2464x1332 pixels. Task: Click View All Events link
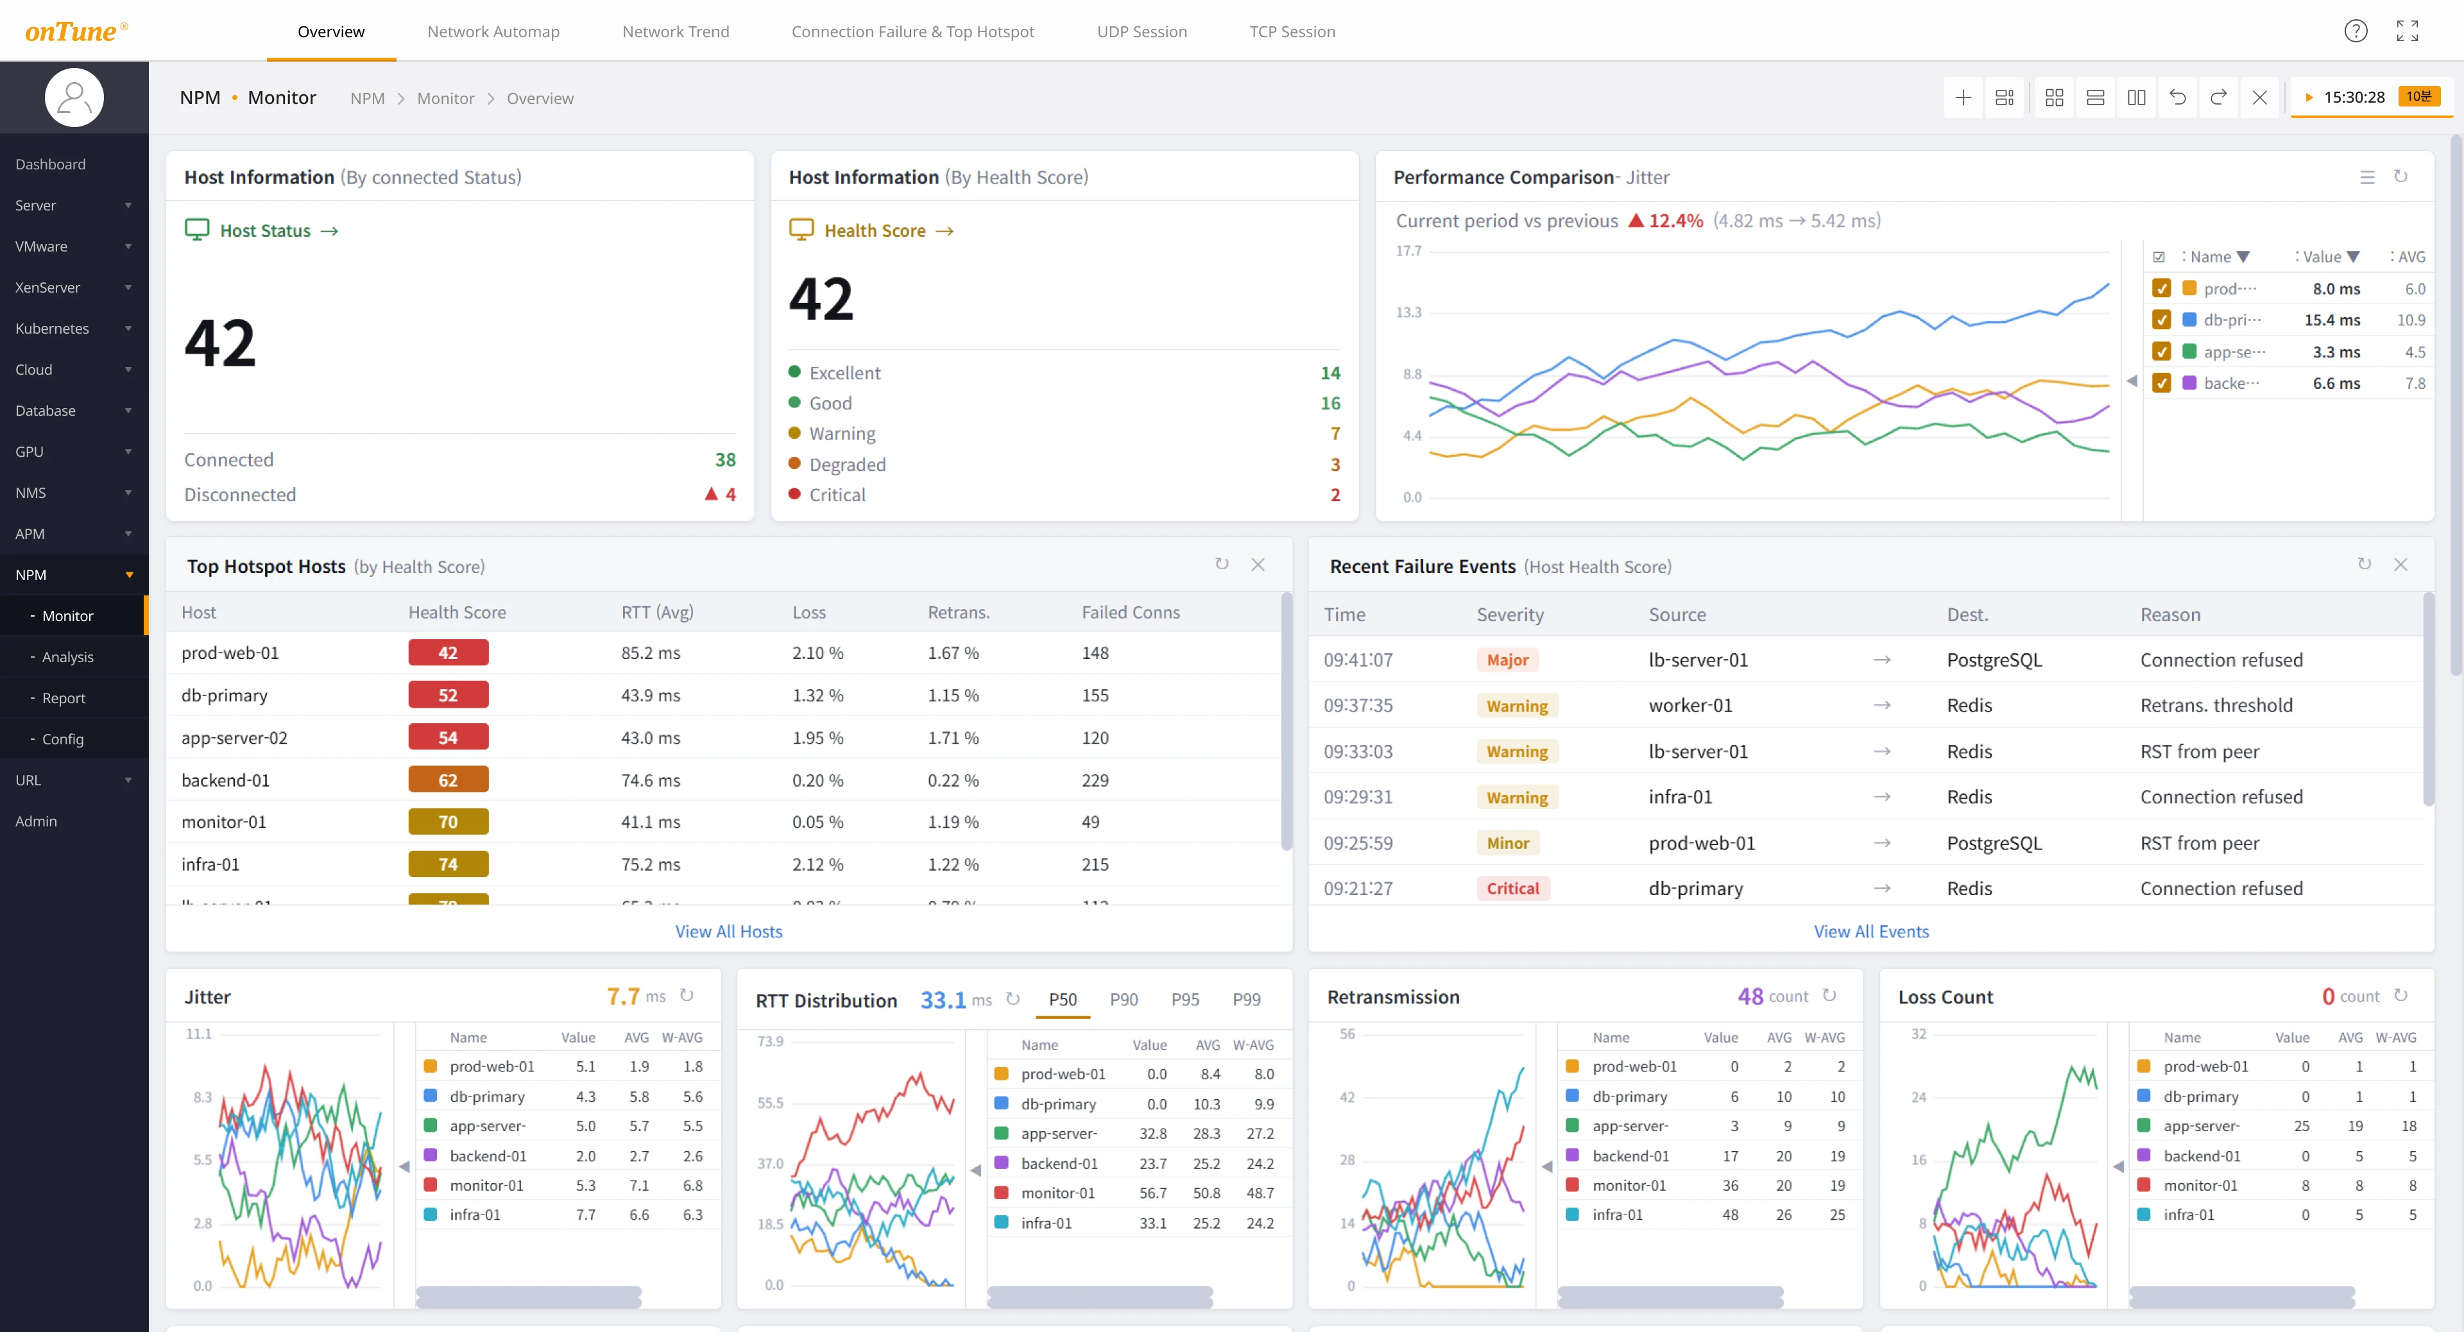click(1871, 932)
